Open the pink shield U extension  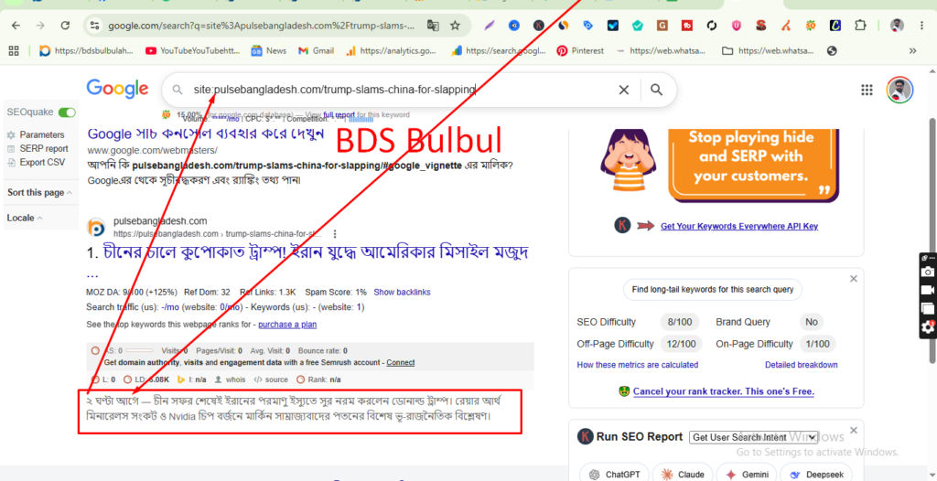pos(737,26)
